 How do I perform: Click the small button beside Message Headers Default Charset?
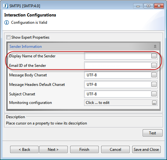click(154, 84)
